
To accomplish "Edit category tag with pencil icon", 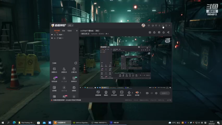I will point(85,34).
